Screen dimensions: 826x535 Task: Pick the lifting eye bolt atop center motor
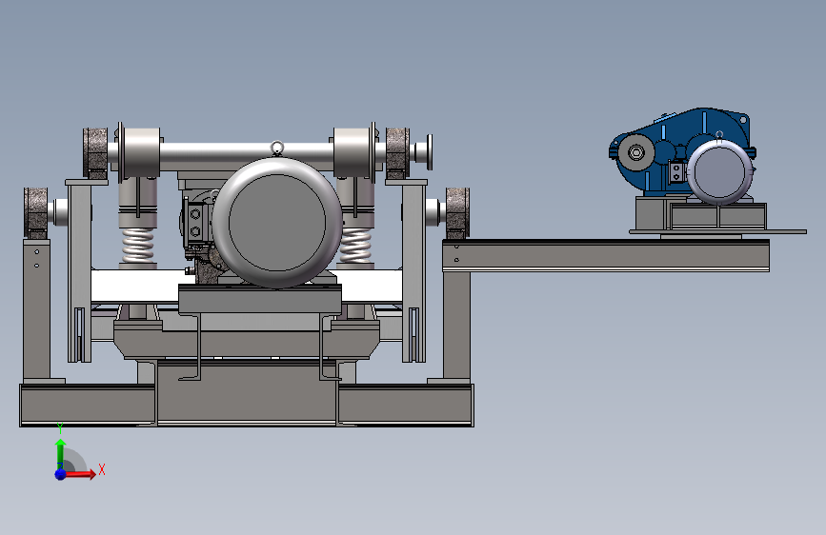(x=277, y=148)
